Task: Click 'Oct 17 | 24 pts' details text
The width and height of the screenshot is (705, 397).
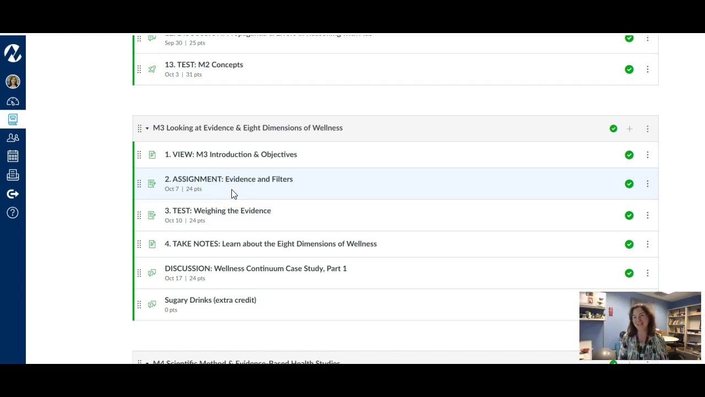Action: click(x=185, y=278)
